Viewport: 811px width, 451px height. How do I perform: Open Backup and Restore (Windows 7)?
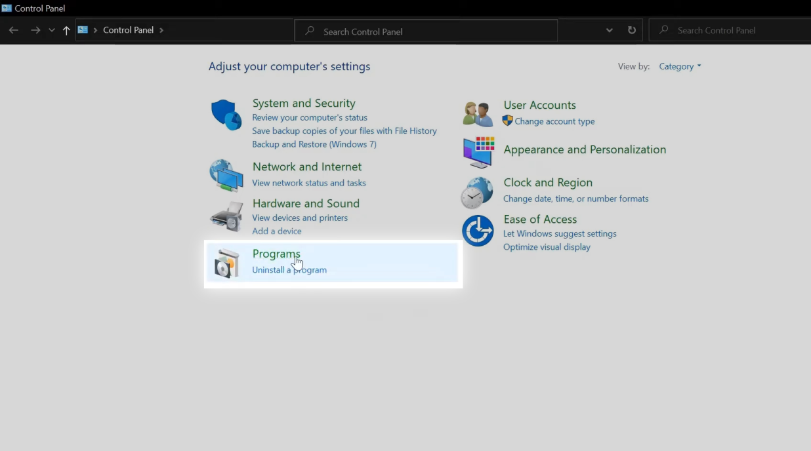pos(314,144)
